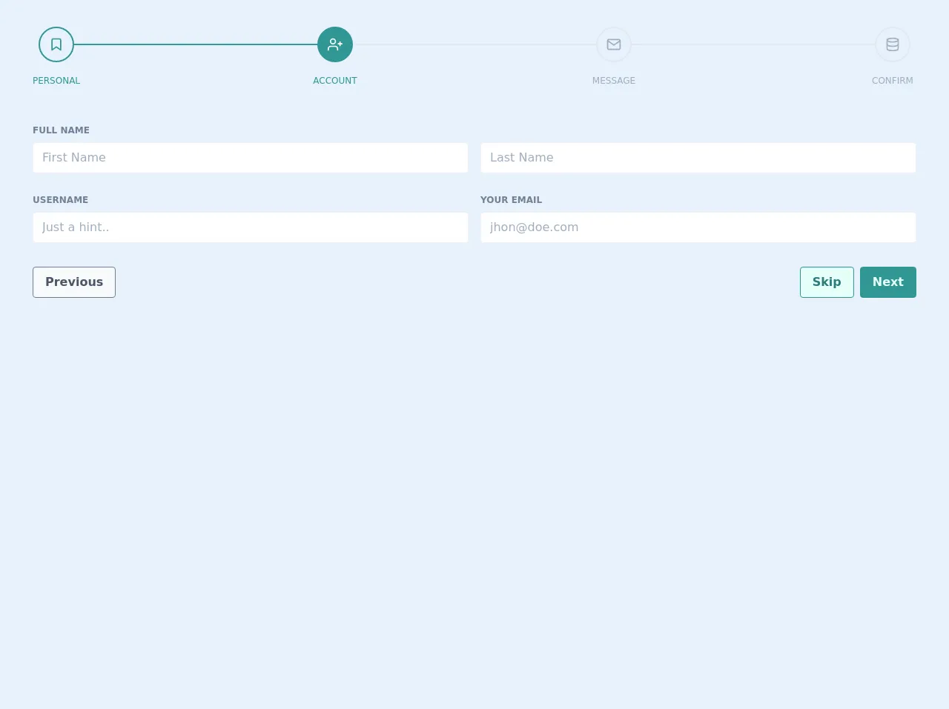
Task: Skip this step with Skip button
Action: [827, 282]
